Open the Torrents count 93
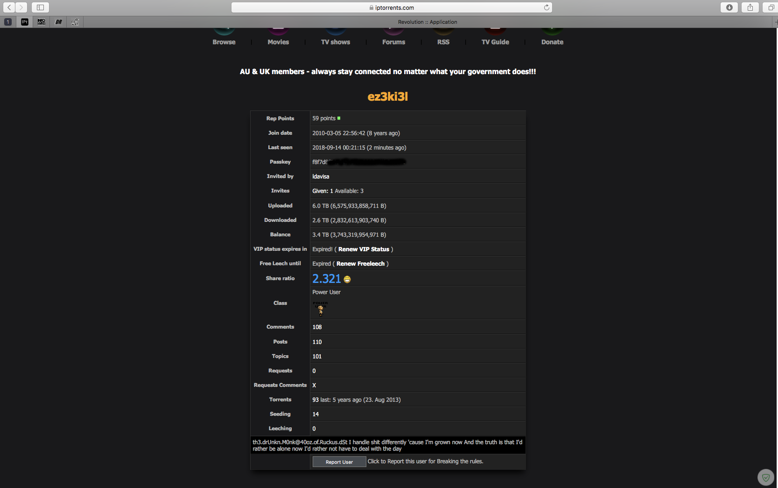The image size is (778, 488). click(315, 400)
